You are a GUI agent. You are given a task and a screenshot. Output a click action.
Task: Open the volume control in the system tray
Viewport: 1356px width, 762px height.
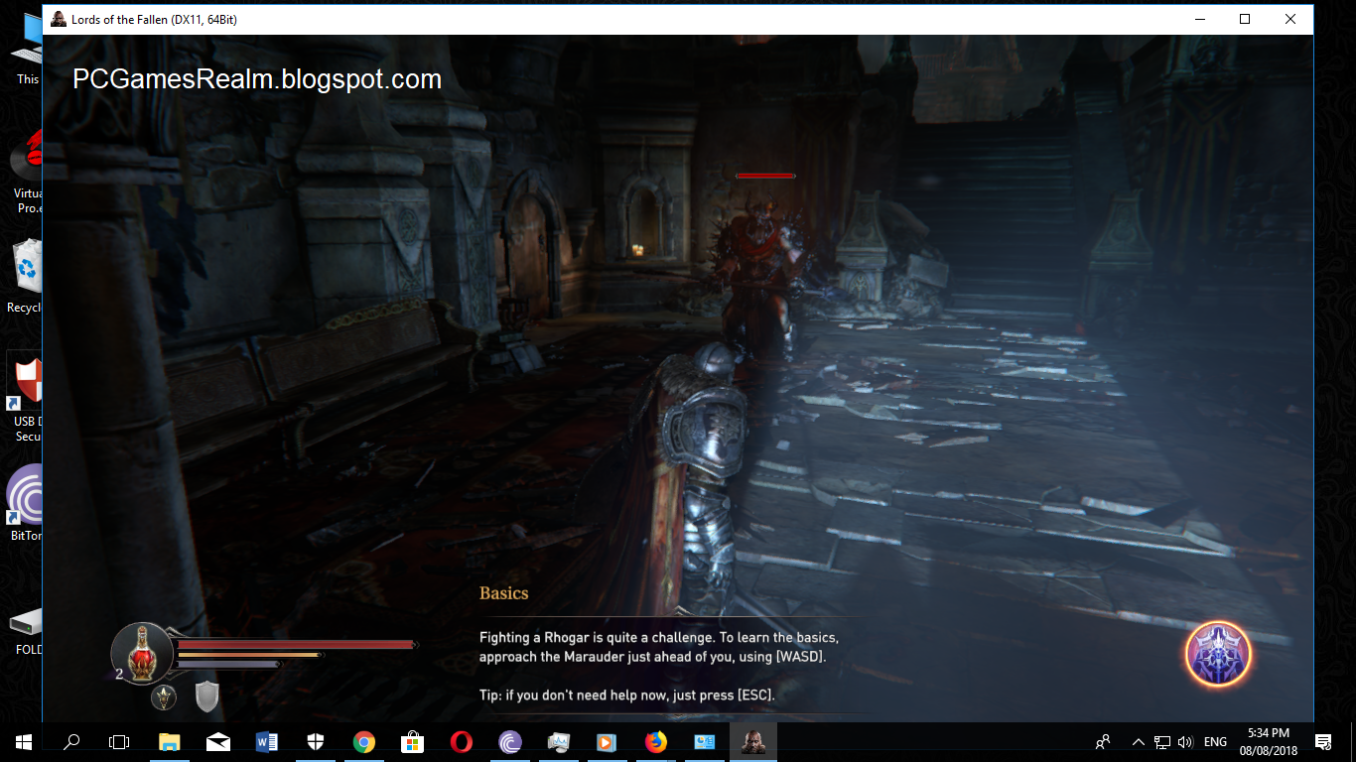click(x=1185, y=742)
